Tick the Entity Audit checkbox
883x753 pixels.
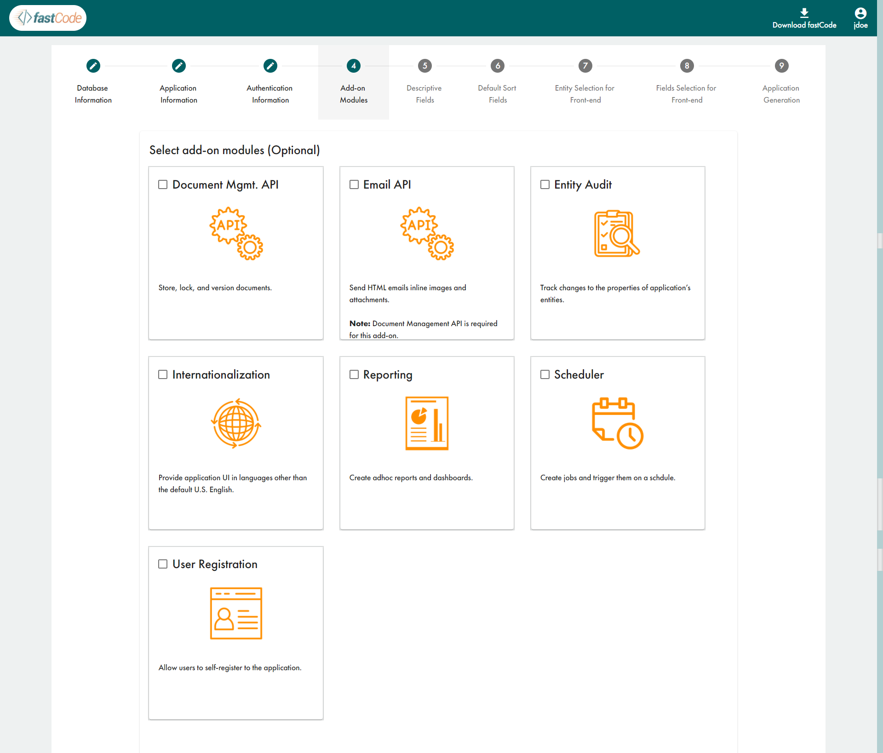click(x=545, y=184)
